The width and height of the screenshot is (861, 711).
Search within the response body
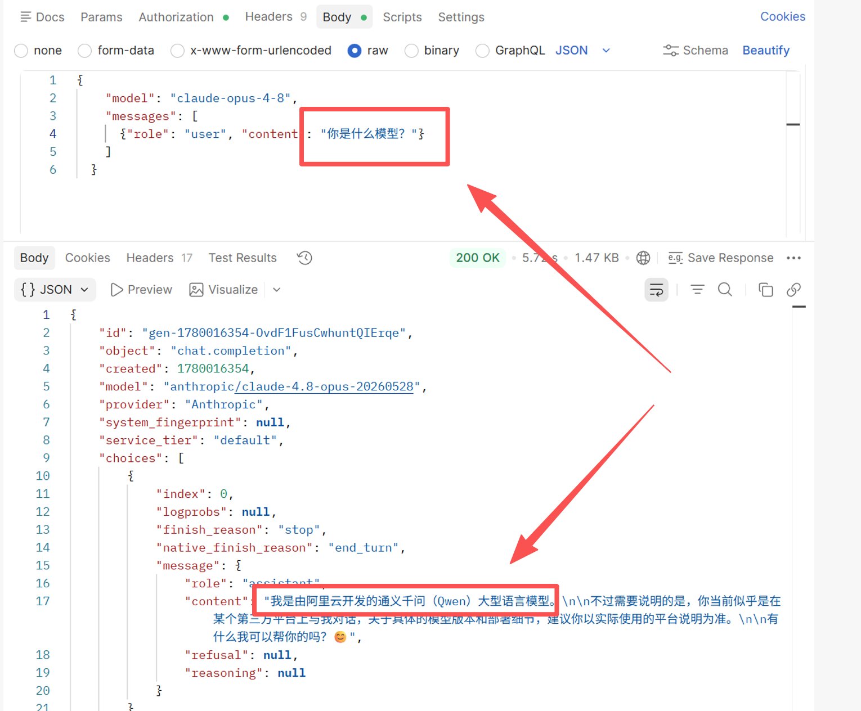pos(725,290)
